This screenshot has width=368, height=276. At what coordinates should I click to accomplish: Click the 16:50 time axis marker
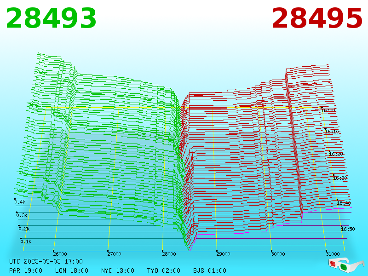pos(348,229)
